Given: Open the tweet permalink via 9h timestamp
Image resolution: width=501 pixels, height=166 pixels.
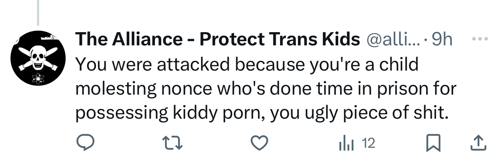Looking at the screenshot, I should 442,39.
